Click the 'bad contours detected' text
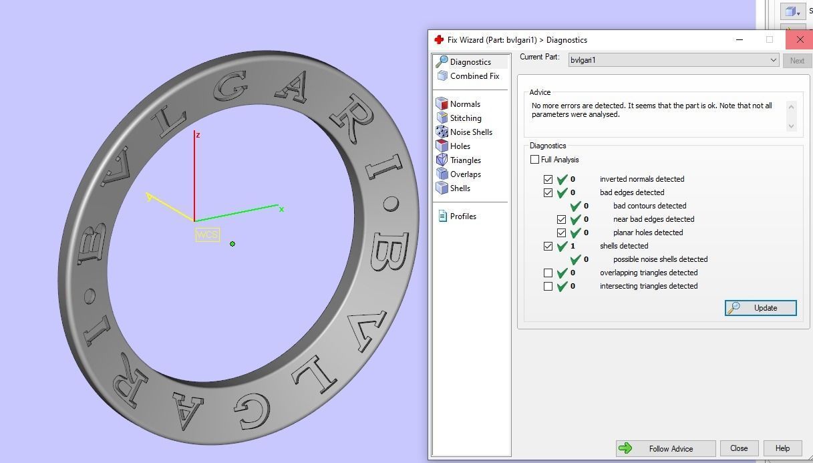The height and width of the screenshot is (463, 813). 649,206
